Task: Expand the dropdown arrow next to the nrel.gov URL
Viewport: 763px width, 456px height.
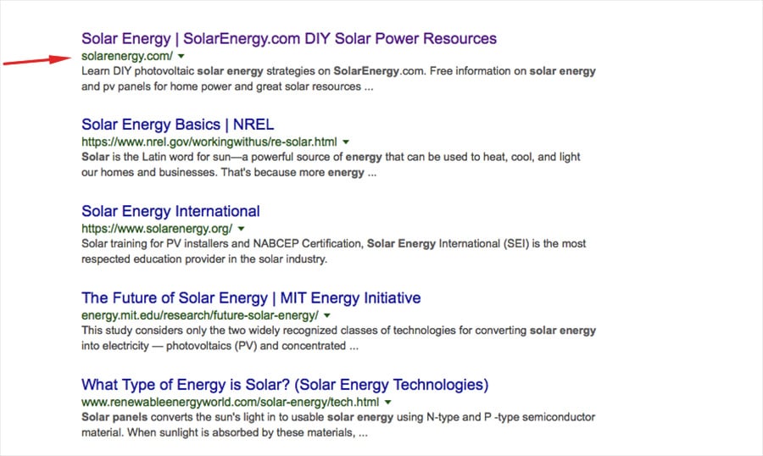Action: 346,142
